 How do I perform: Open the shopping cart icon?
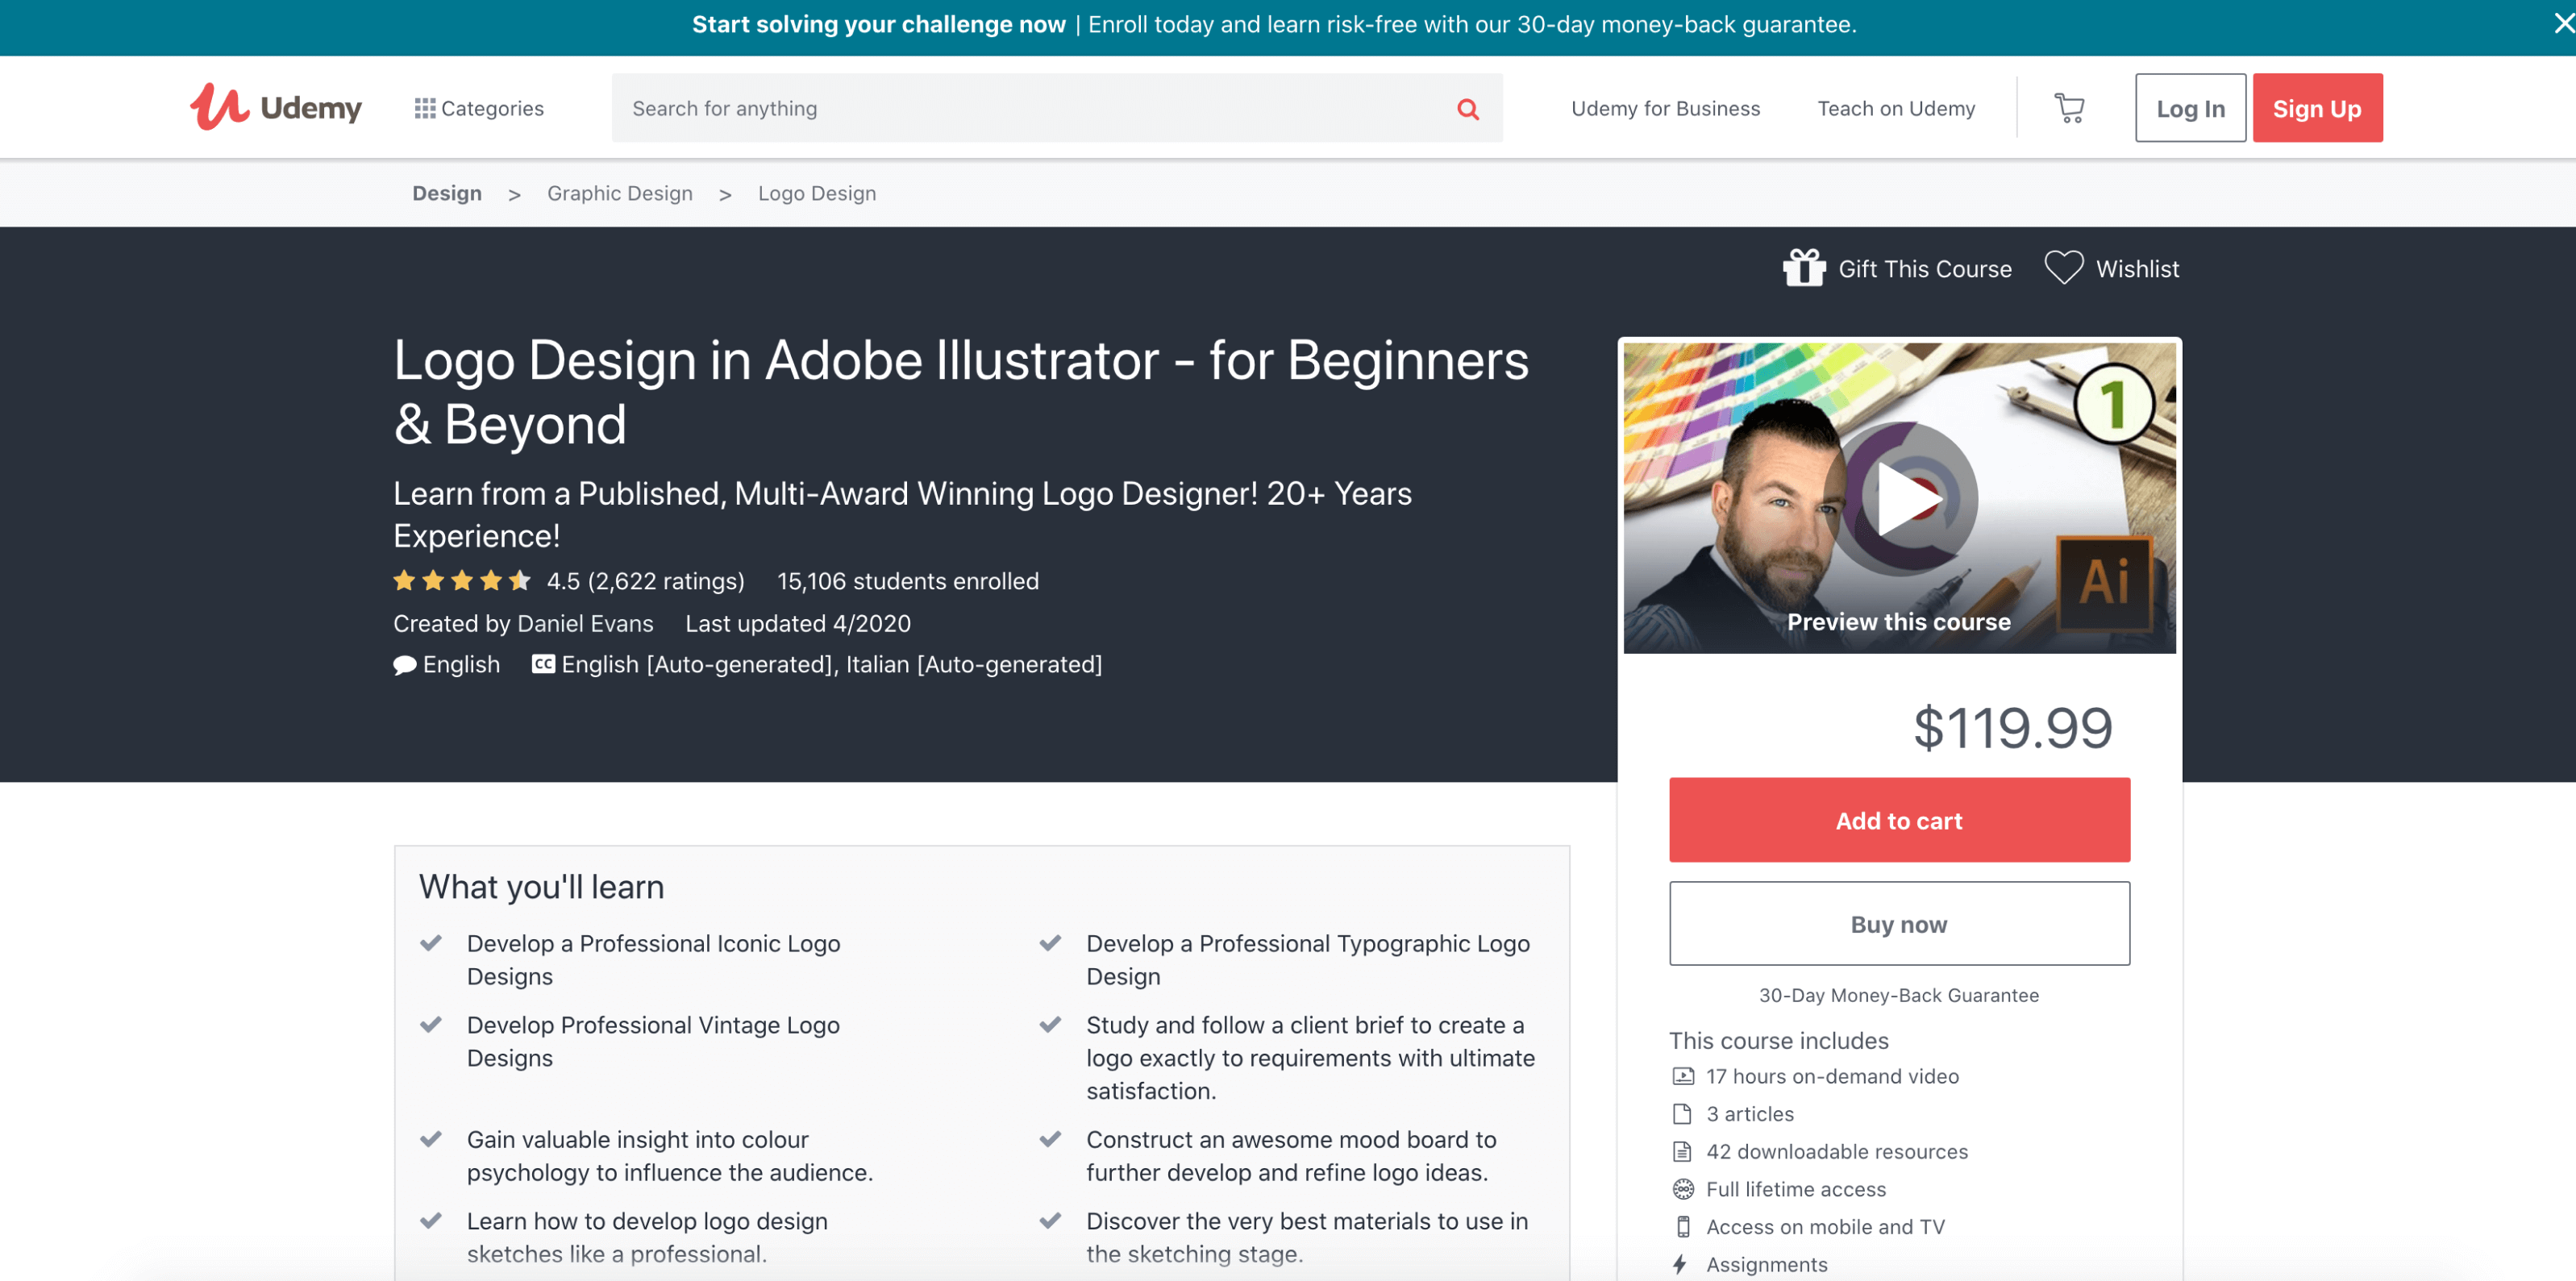pos(2069,108)
